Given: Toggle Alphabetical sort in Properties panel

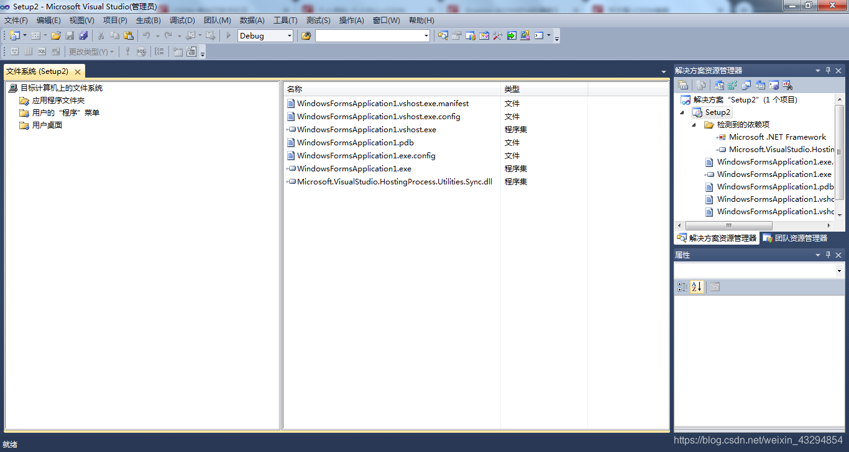Looking at the screenshot, I should [697, 287].
